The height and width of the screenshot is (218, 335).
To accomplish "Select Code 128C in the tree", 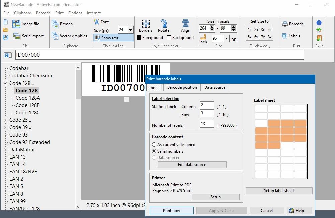I will click(x=28, y=113).
